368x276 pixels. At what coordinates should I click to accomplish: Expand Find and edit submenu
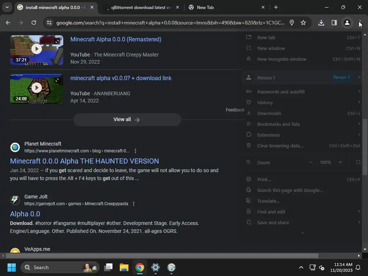click(x=303, y=212)
